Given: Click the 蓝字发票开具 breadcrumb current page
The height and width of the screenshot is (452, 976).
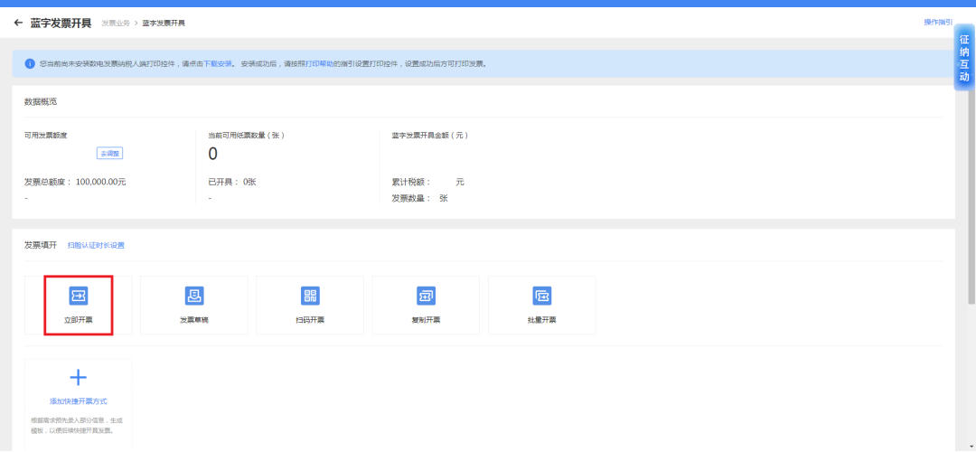Looking at the screenshot, I should click(x=164, y=23).
